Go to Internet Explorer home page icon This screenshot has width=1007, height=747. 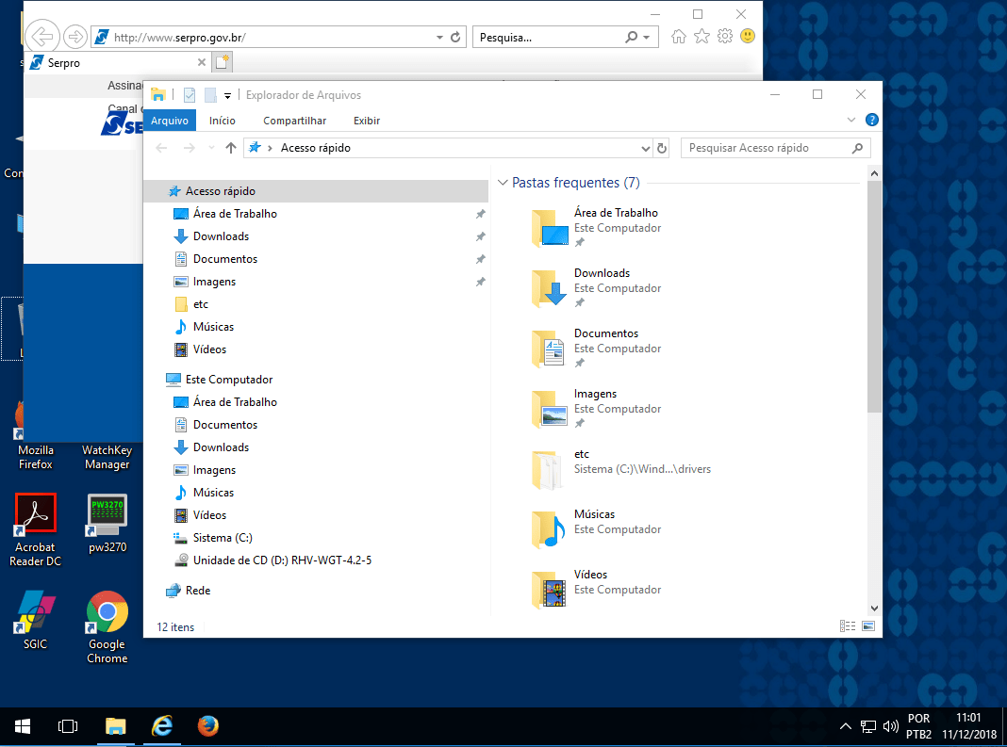[x=679, y=37]
